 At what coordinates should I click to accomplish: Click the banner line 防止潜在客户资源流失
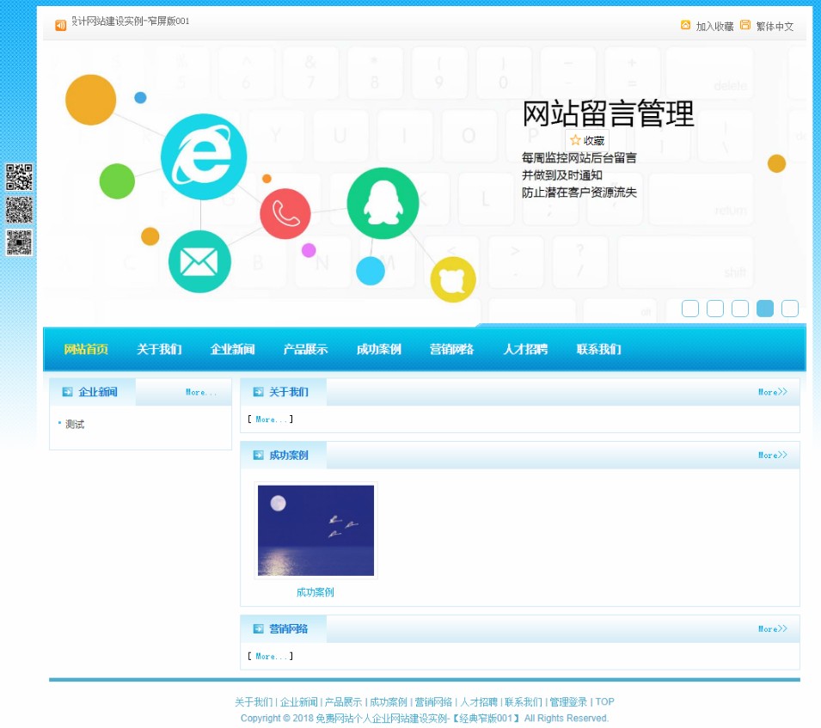click(579, 192)
